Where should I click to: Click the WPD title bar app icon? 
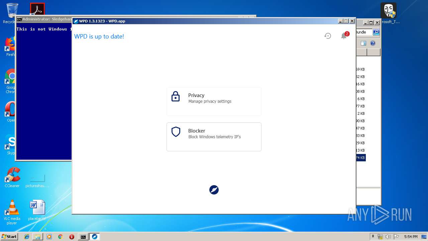pos(76,21)
